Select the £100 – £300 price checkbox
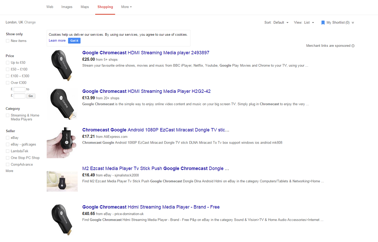 (x=7, y=76)
